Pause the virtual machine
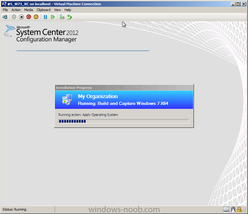Image resolution: width=248 pixels, height=214 pixels. click(x=45, y=17)
